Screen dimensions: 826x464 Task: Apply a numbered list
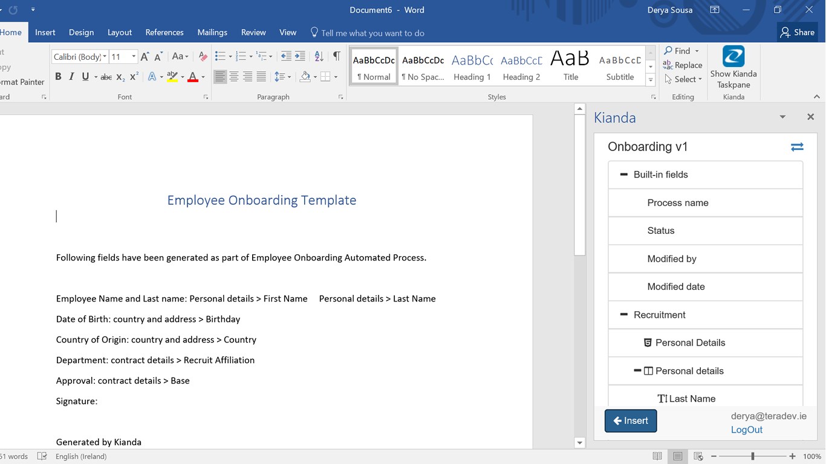241,57
